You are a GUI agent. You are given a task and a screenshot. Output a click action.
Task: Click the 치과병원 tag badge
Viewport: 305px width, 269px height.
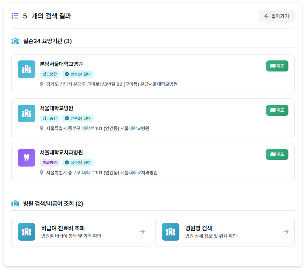(49, 163)
